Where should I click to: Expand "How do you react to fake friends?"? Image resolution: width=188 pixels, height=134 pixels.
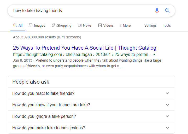point(43,93)
